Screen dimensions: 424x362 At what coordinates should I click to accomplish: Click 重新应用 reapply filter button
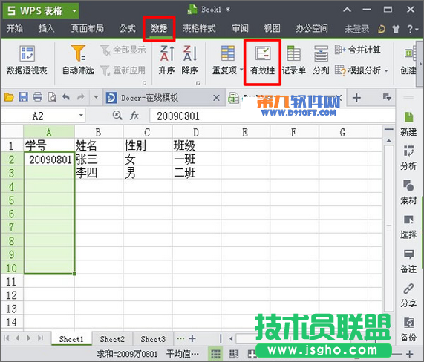(x=123, y=70)
